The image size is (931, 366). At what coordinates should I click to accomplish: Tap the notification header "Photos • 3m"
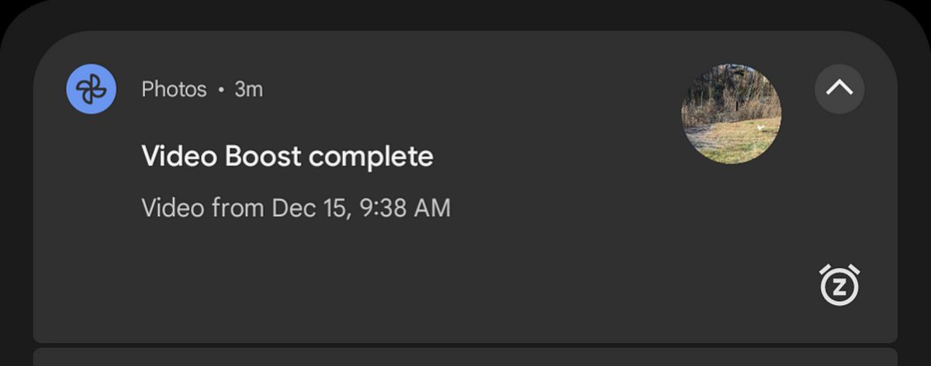click(x=202, y=90)
